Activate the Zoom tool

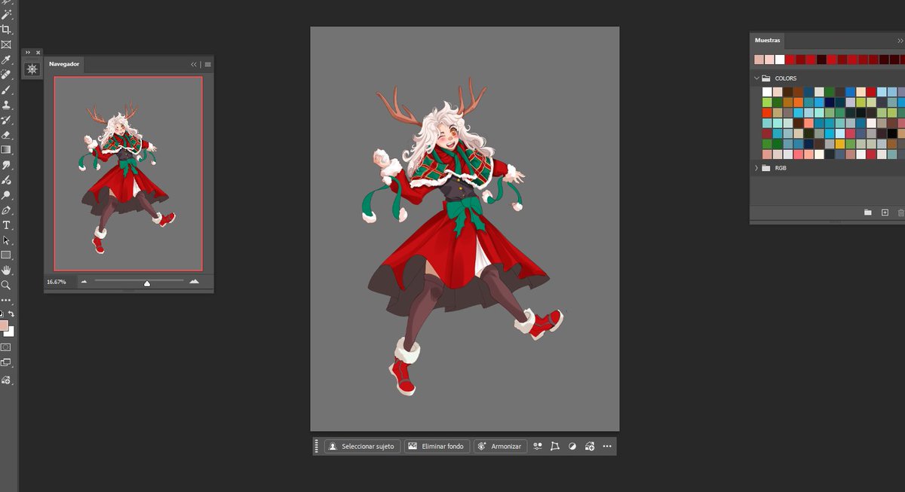[6, 285]
